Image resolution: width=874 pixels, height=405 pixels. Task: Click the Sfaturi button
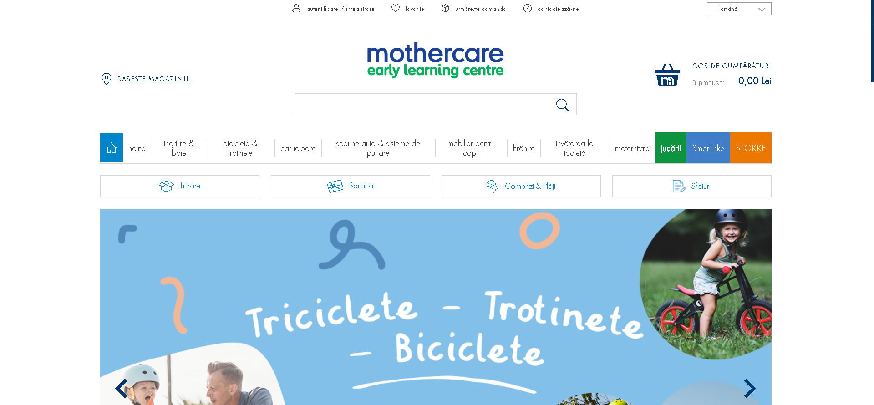click(x=692, y=186)
